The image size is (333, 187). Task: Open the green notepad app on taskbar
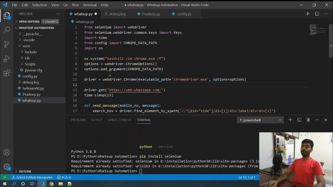[70, 183]
